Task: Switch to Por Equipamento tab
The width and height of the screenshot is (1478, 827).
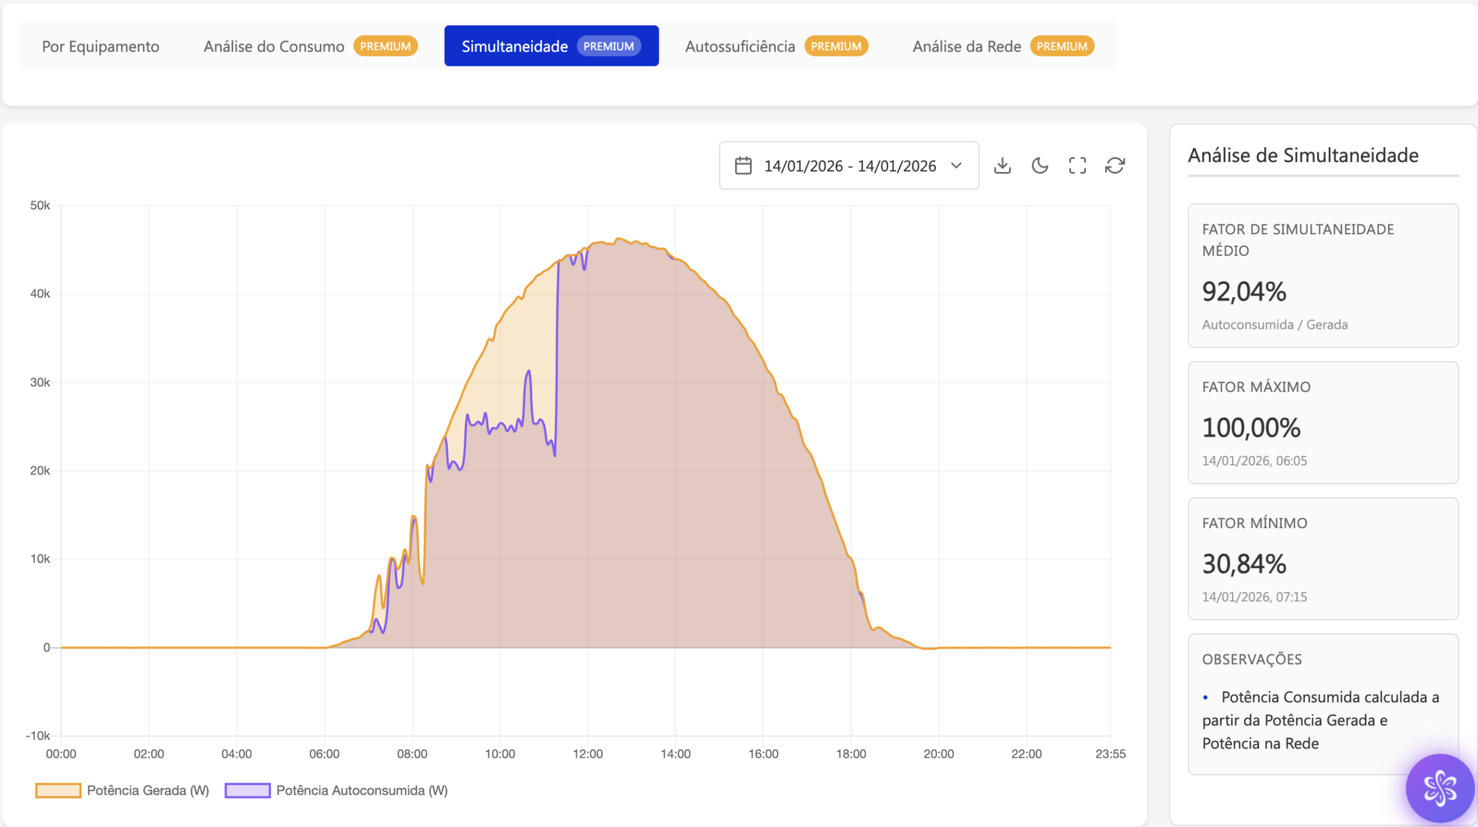Action: (x=100, y=46)
